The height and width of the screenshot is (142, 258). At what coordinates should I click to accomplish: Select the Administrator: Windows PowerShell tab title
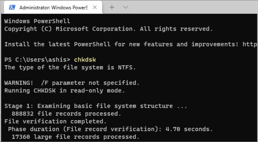tap(54, 8)
